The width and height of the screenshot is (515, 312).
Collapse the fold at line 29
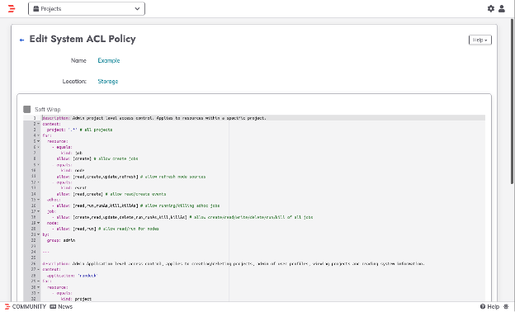click(x=39, y=281)
